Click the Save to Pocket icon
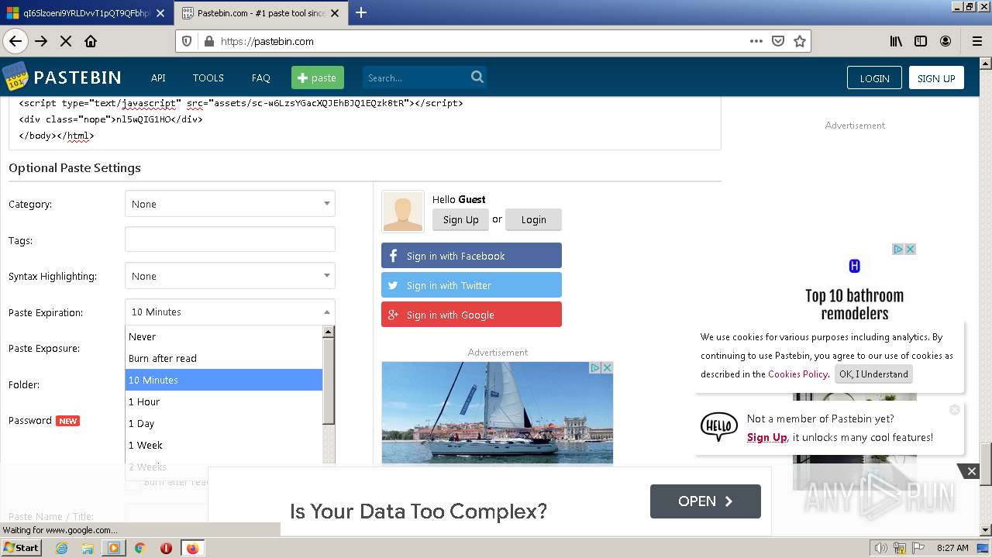 click(x=778, y=41)
